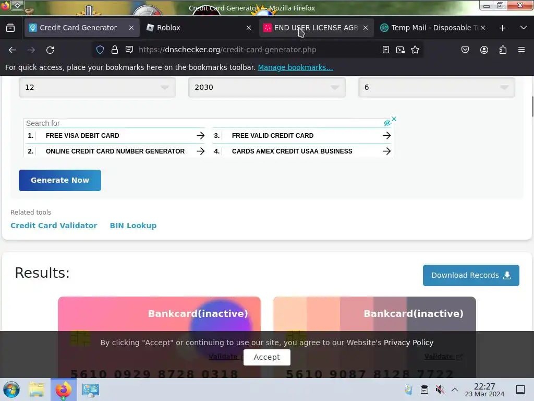Open the clipboard tray icon
The height and width of the screenshot is (401, 534).
click(424, 390)
